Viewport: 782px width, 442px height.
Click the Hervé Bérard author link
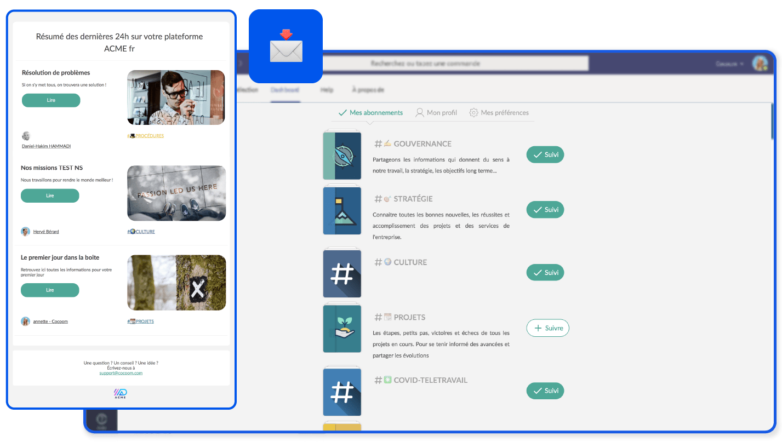pos(46,232)
